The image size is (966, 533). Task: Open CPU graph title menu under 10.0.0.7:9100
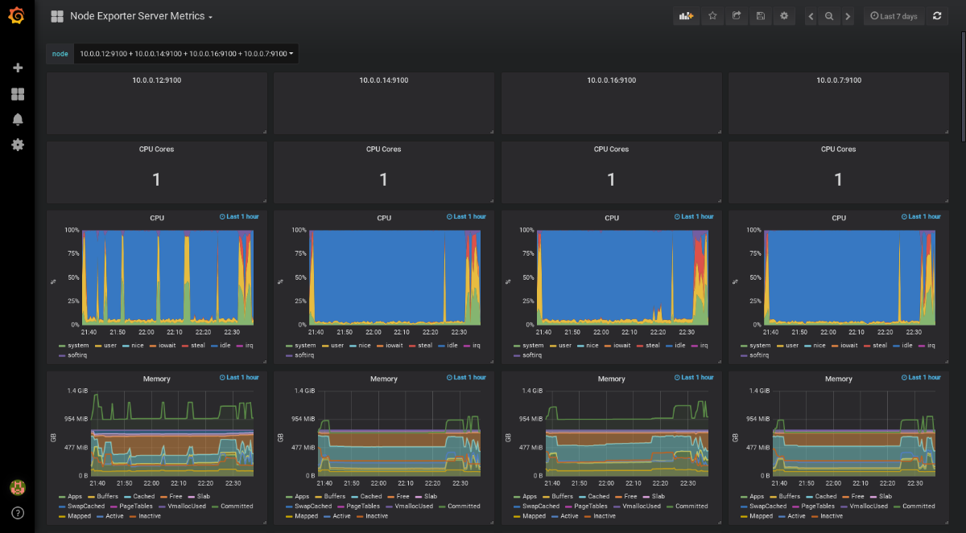click(839, 218)
